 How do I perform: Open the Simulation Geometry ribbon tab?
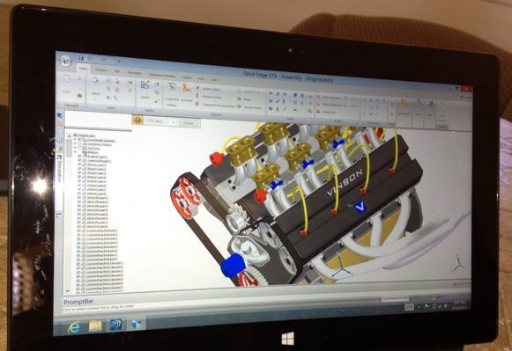click(x=162, y=75)
